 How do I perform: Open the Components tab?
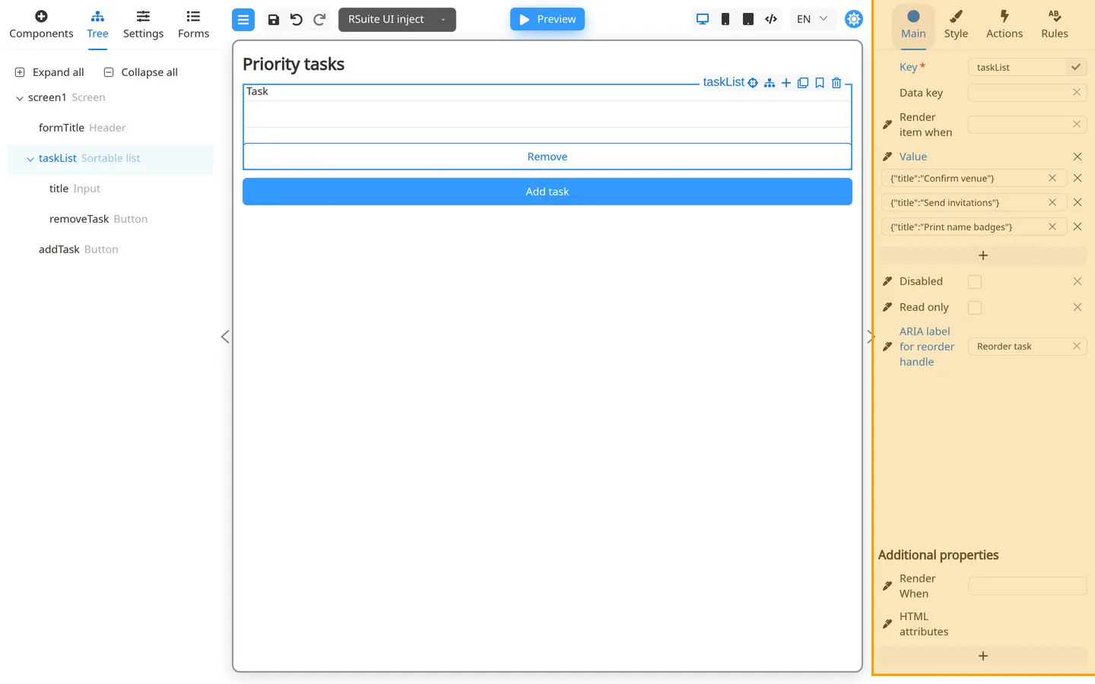(41, 25)
